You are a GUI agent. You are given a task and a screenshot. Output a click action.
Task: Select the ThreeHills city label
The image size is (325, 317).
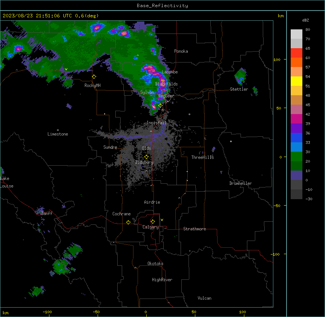pyautogui.click(x=202, y=157)
